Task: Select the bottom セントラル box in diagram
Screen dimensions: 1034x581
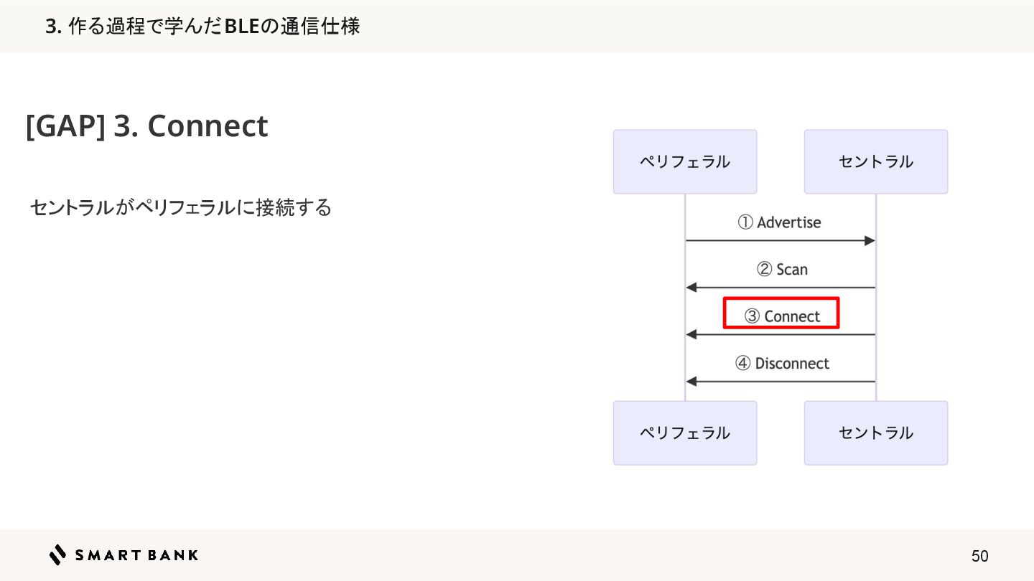Action: 875,433
